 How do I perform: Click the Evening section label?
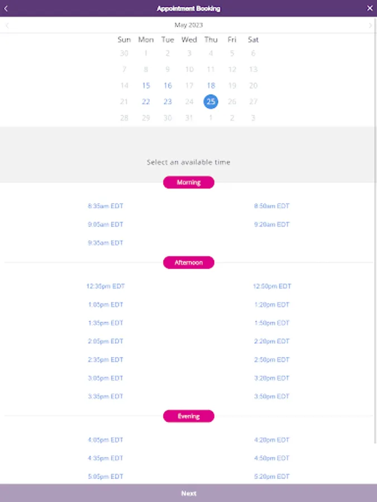(x=188, y=416)
